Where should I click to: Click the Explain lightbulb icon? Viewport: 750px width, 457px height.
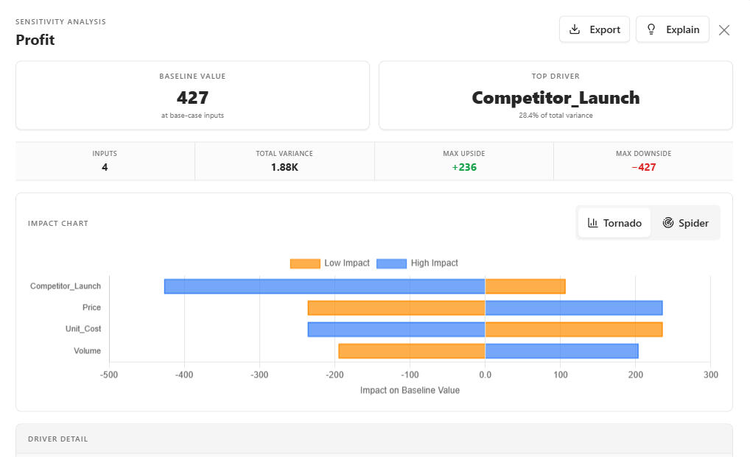[651, 29]
